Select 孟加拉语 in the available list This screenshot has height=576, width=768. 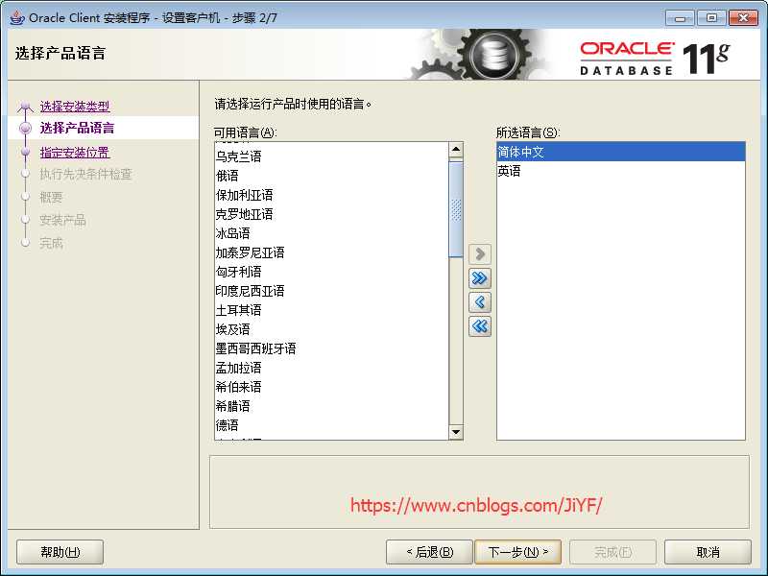[331, 368]
